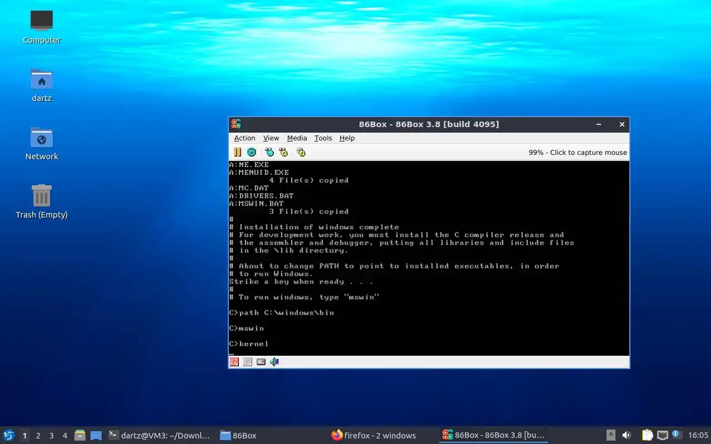The image size is (711, 444).
Task: Open the Tools menu
Action: 323,138
